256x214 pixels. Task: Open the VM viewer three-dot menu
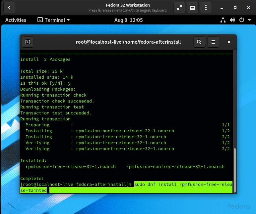206,8
